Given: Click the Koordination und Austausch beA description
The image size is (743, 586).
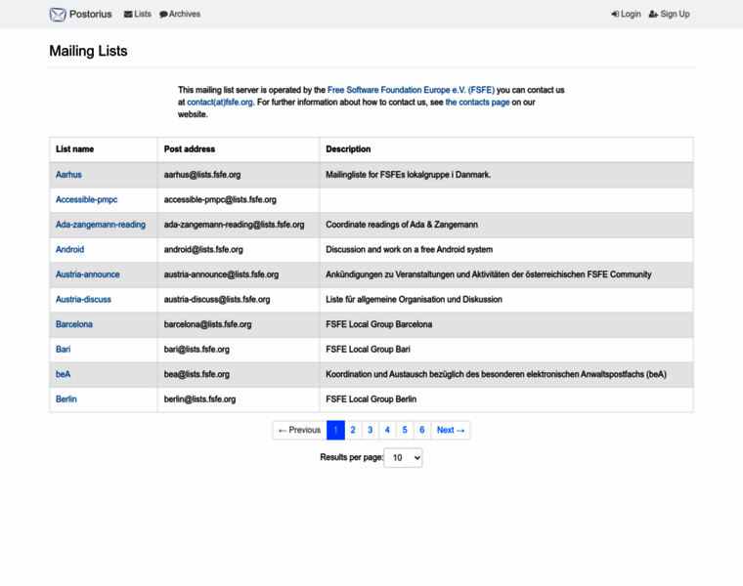Looking at the screenshot, I should 496,374.
